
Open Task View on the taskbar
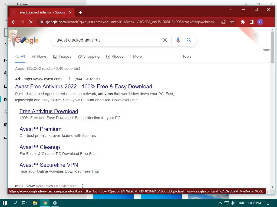[x=24, y=203]
